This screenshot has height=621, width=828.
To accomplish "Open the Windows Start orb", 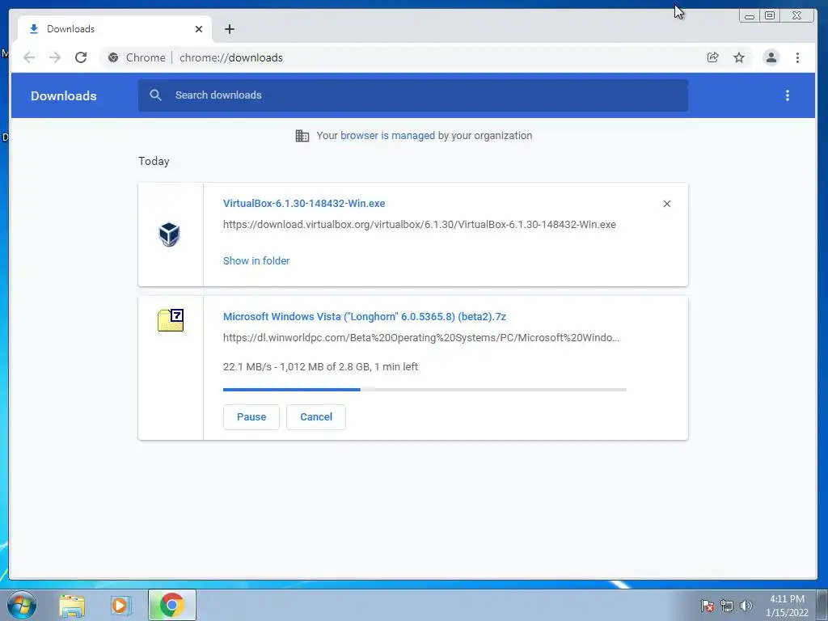I will tap(22, 605).
